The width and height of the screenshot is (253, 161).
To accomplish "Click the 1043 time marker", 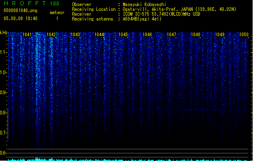I will (75, 35).
